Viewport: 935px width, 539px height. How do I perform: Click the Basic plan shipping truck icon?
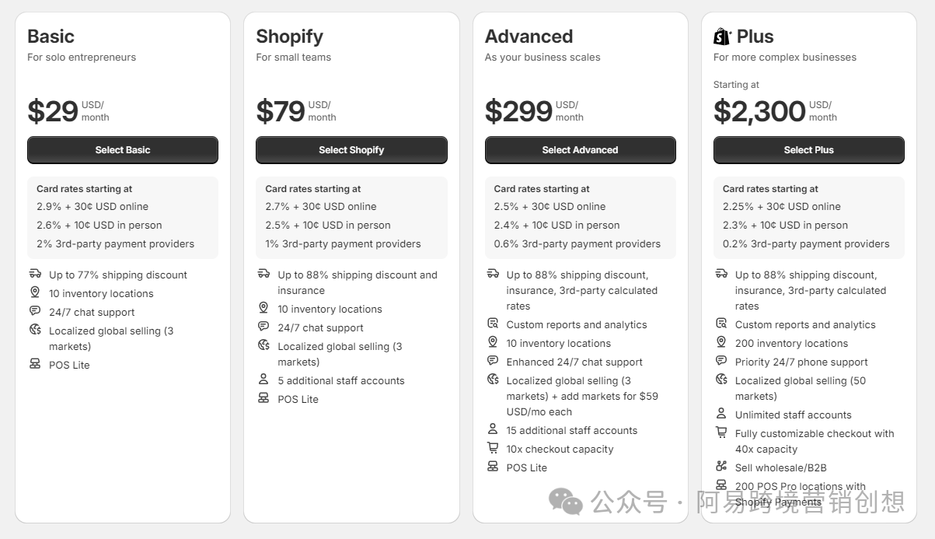click(35, 274)
